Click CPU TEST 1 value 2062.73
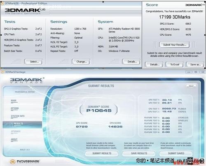 click(169, 108)
